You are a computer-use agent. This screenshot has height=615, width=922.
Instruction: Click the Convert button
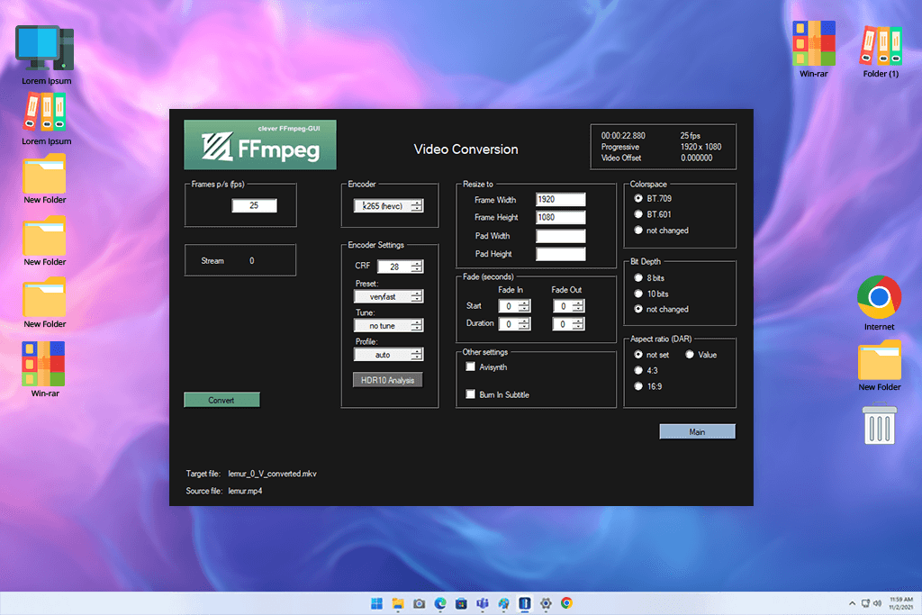(221, 400)
